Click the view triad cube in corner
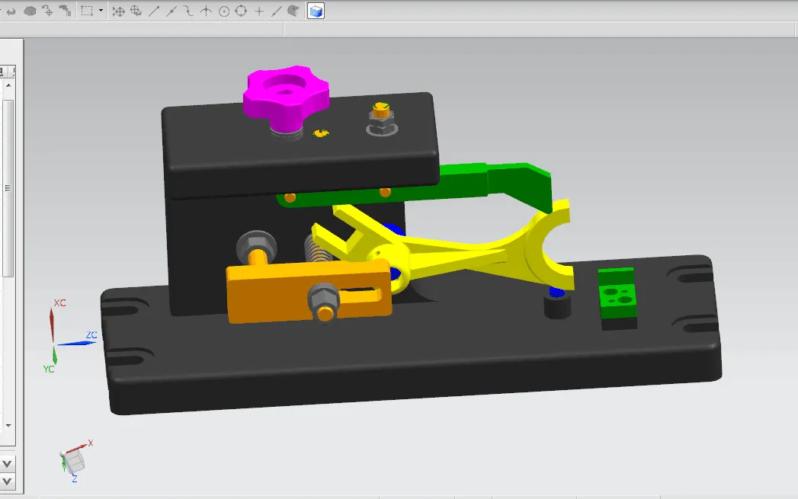 pyautogui.click(x=75, y=462)
